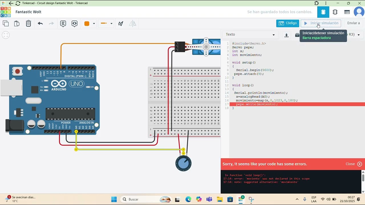Open the browser extensions puzzle icon

317,3
